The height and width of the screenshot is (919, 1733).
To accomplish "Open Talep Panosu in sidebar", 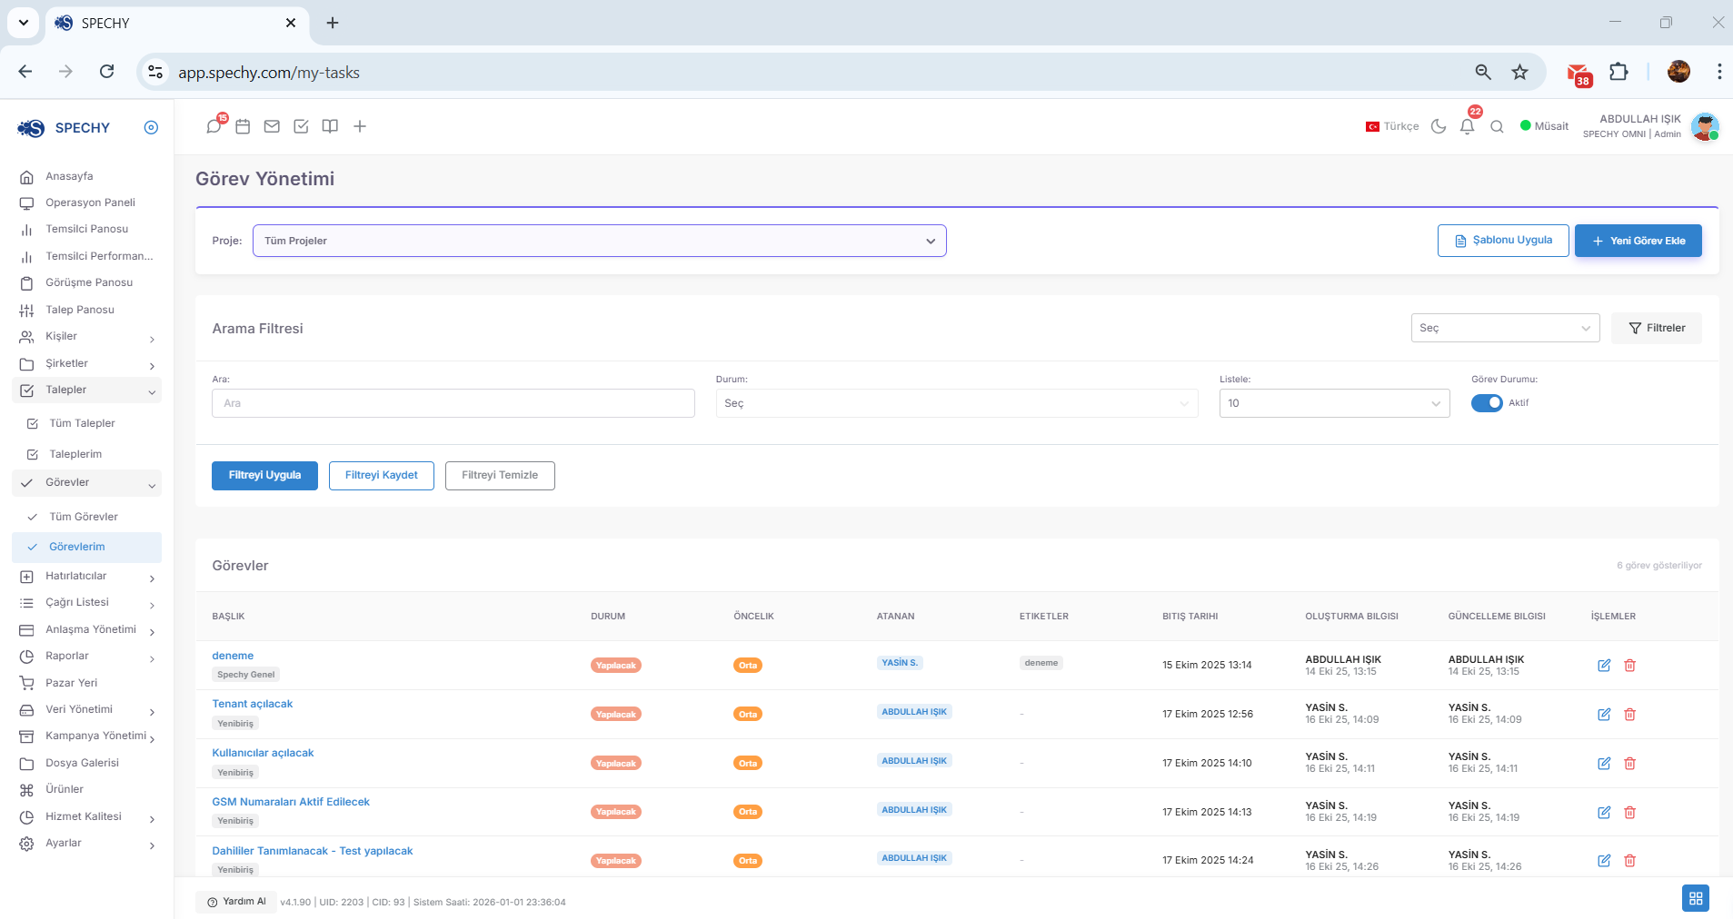I will point(80,310).
